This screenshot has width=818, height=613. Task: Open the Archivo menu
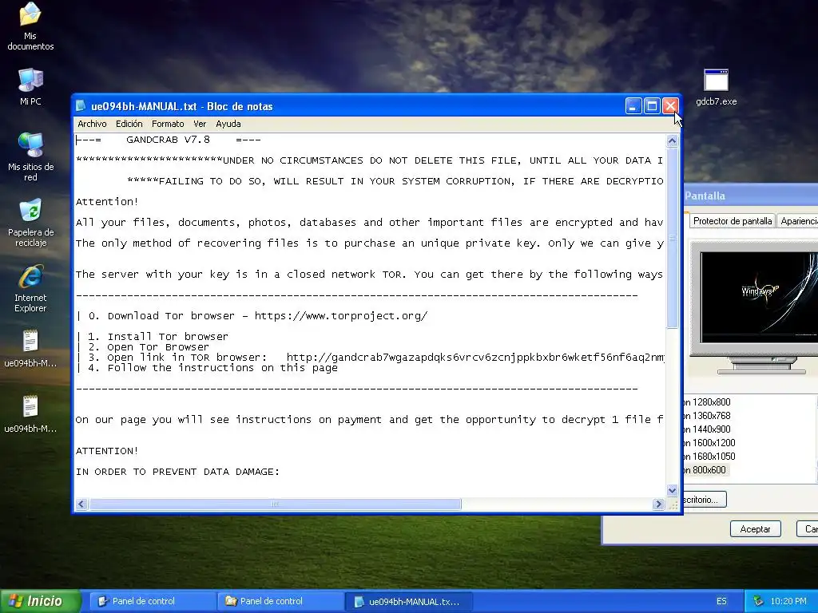click(x=92, y=124)
